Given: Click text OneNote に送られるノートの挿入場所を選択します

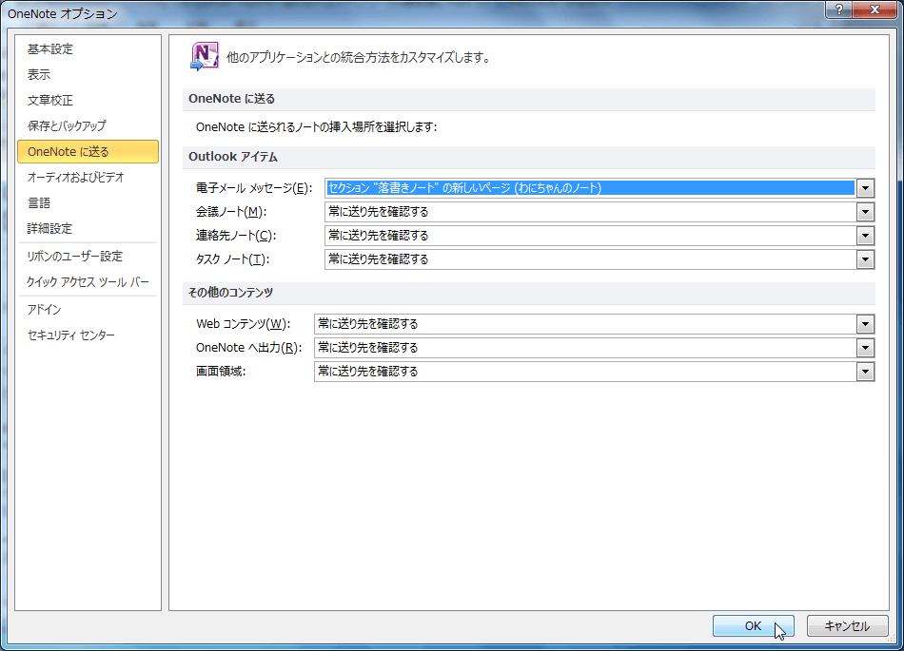Looking at the screenshot, I should 317,127.
